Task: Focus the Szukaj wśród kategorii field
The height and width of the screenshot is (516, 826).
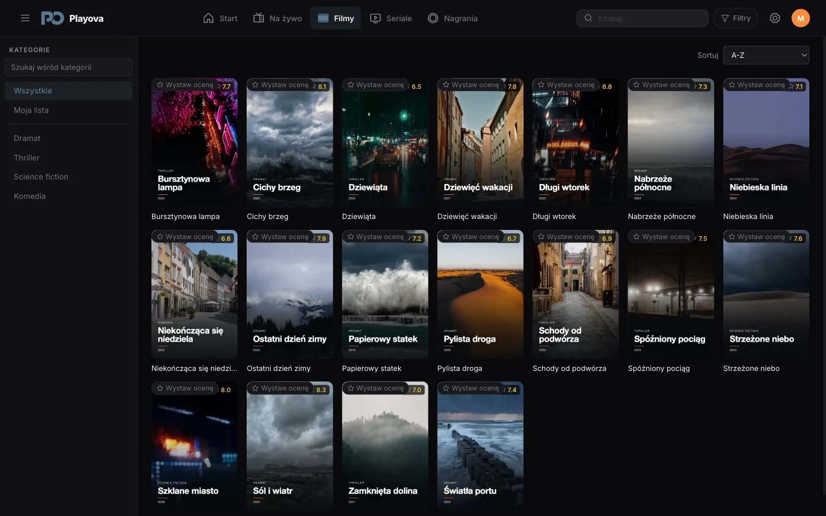Action: point(68,67)
